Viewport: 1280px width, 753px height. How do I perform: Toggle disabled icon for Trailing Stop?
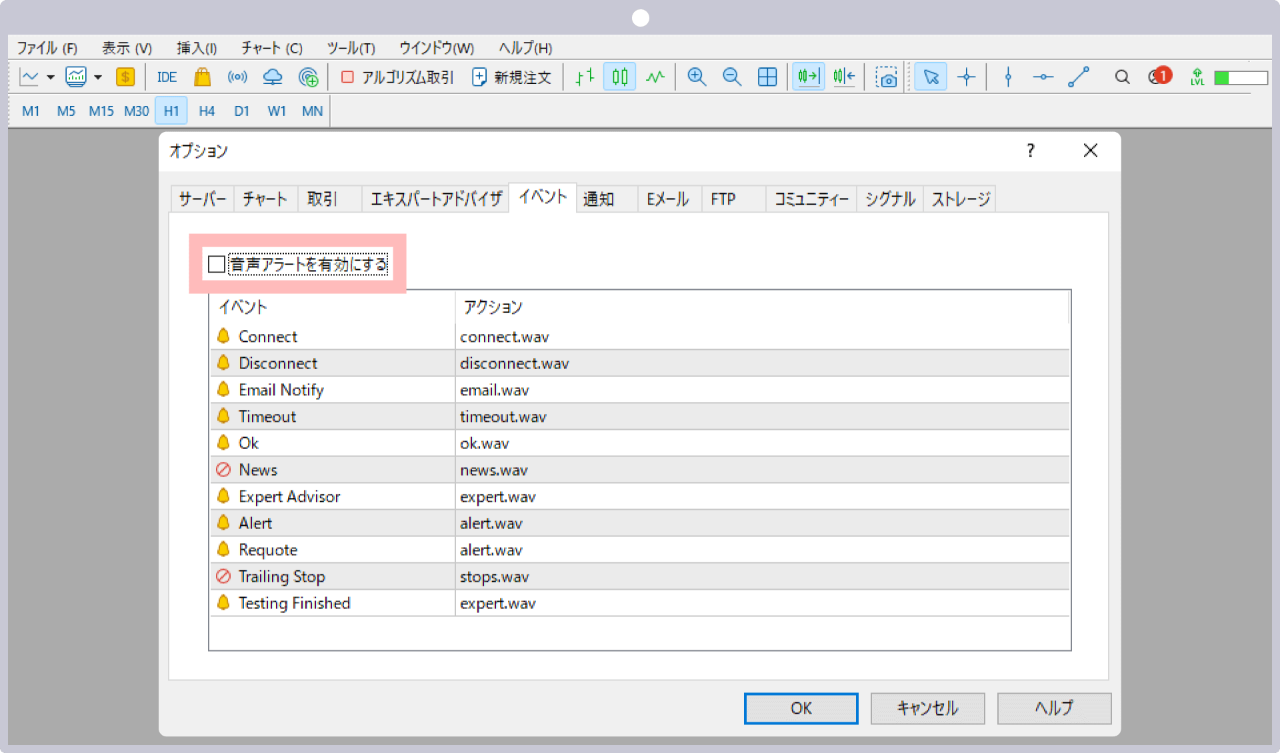pyautogui.click(x=223, y=576)
